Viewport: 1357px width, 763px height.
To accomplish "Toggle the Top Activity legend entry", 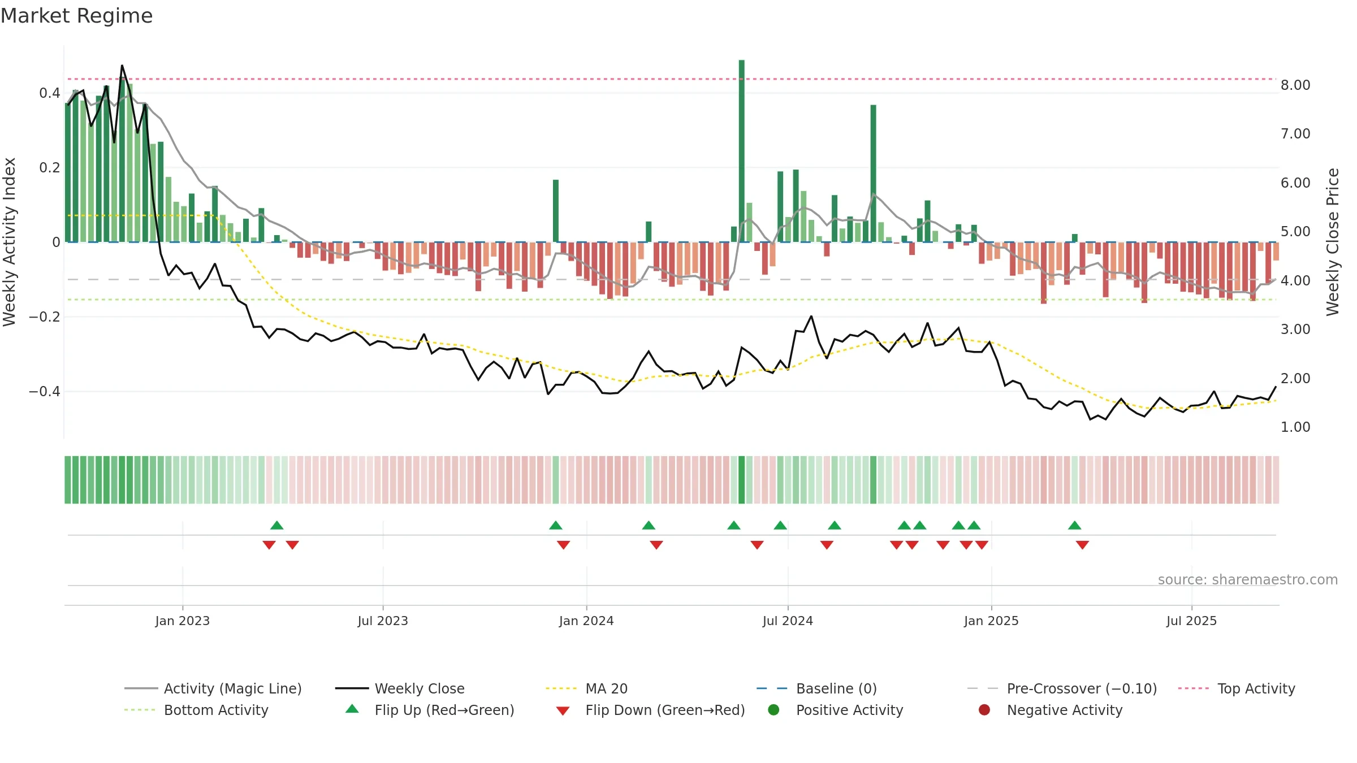I will (1237, 688).
